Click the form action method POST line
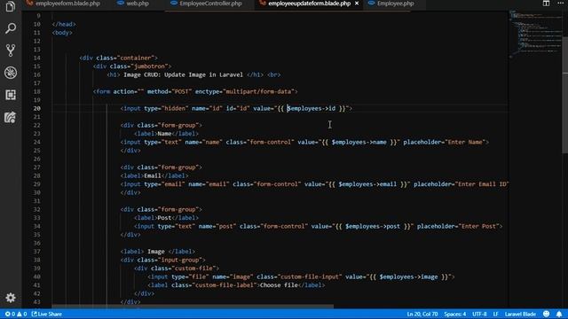568x319 pixels. (195, 91)
